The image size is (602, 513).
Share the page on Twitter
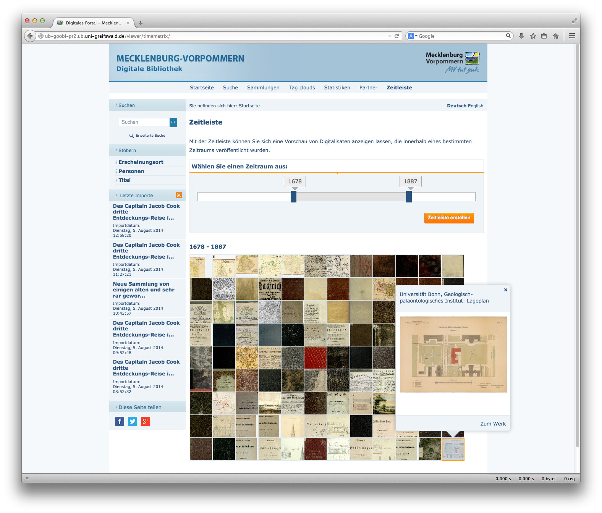[133, 421]
